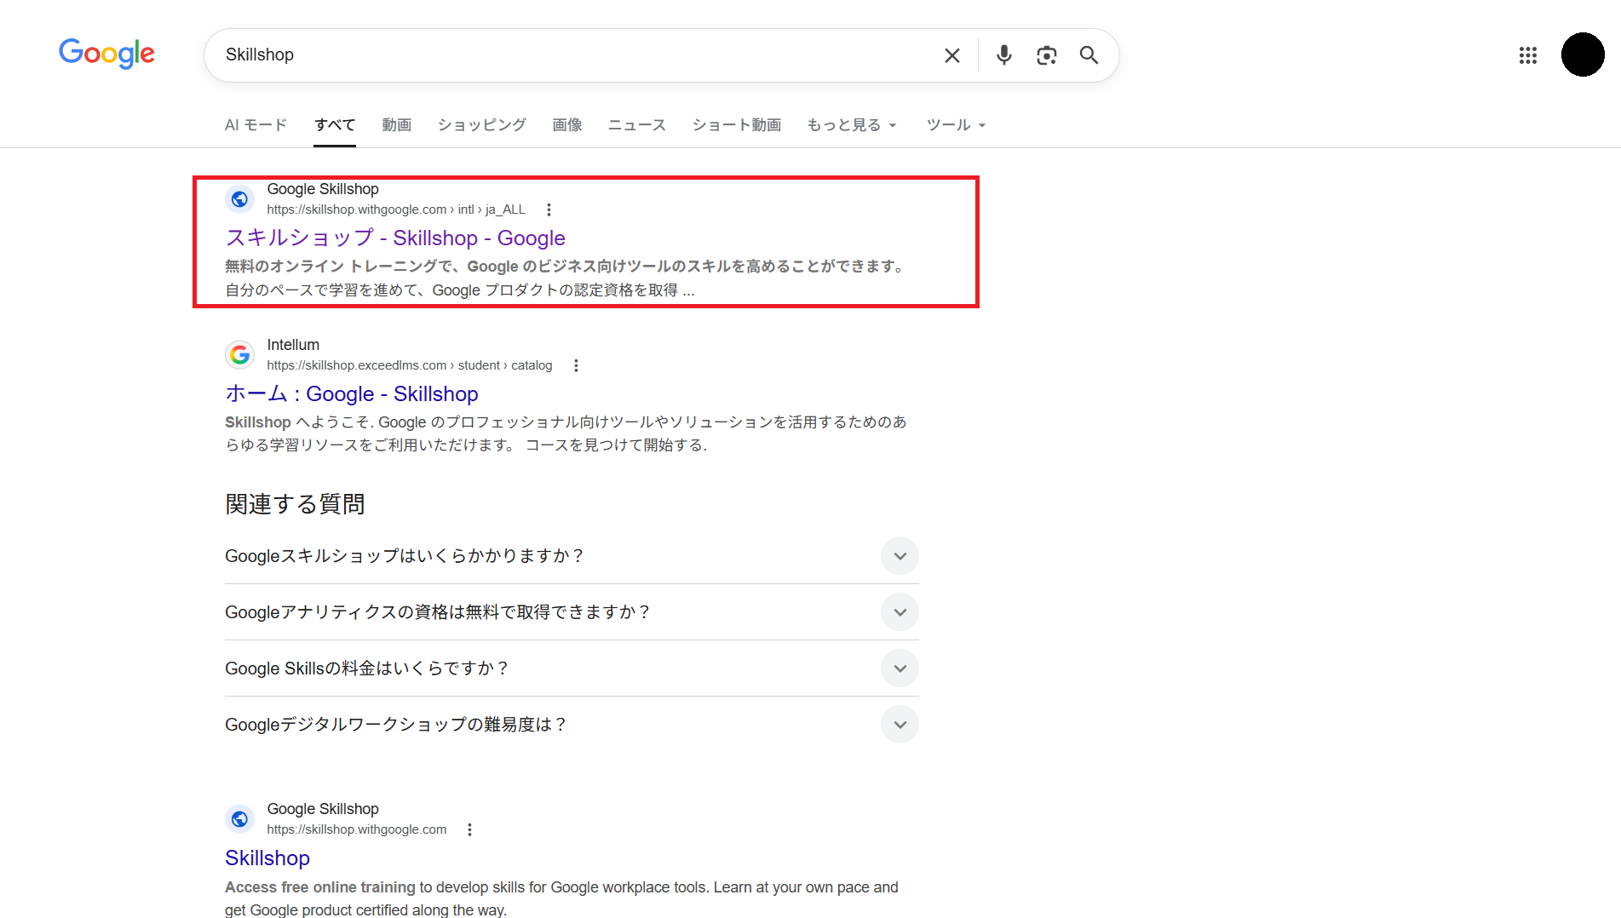The width and height of the screenshot is (1621, 918).
Task: Click the Google logo
Action: [x=106, y=54]
